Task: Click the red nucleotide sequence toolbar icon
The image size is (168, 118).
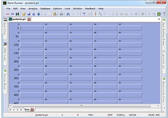Action: click(x=8, y=14)
